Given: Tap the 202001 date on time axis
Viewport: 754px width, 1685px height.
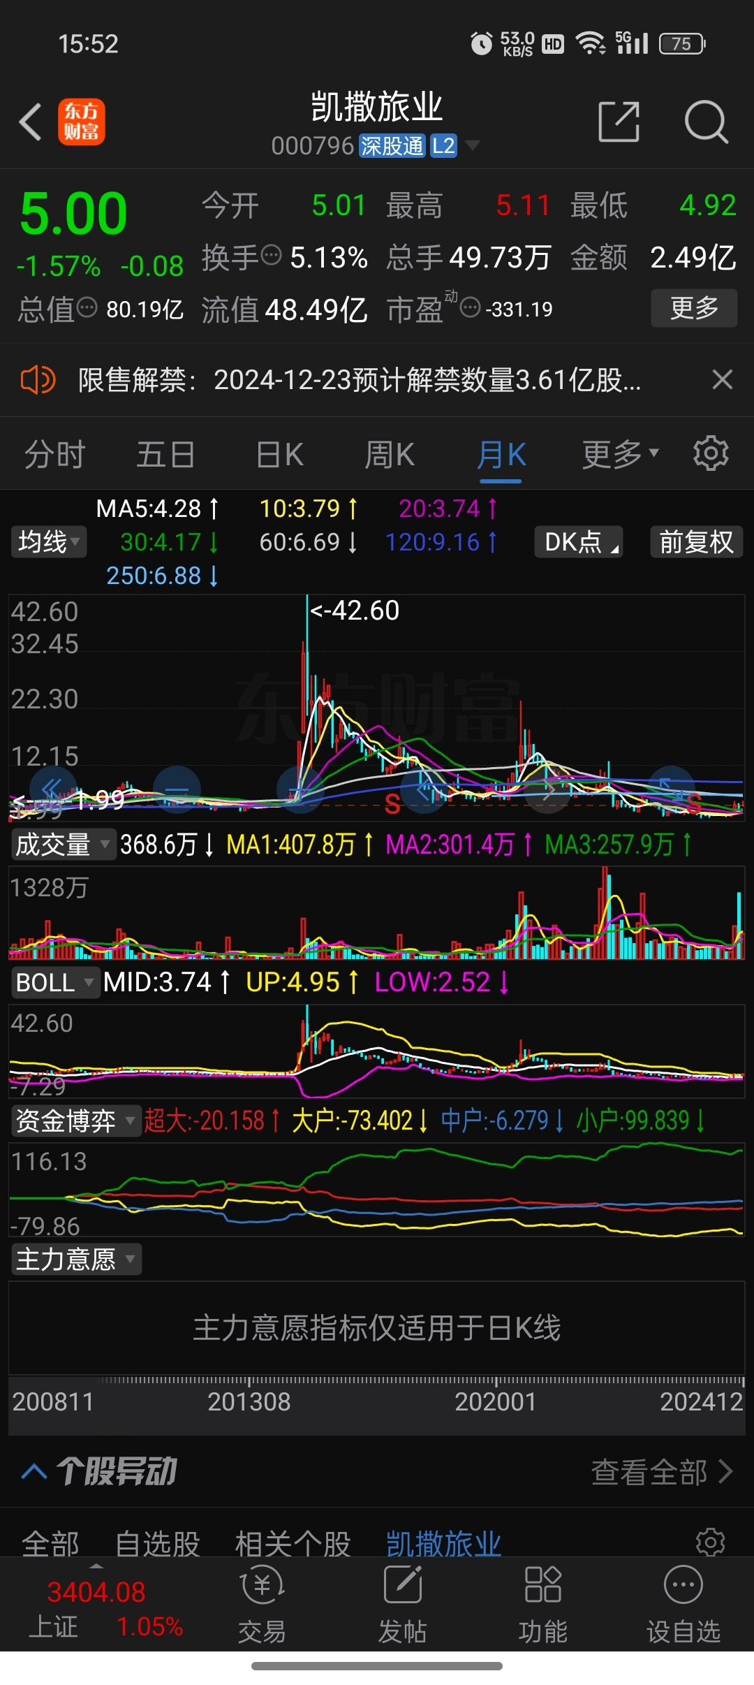Looking at the screenshot, I should click(495, 1401).
